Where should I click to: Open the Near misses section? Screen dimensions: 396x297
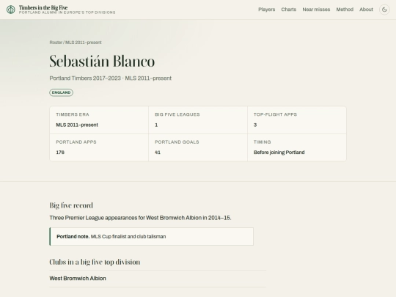pos(316,10)
